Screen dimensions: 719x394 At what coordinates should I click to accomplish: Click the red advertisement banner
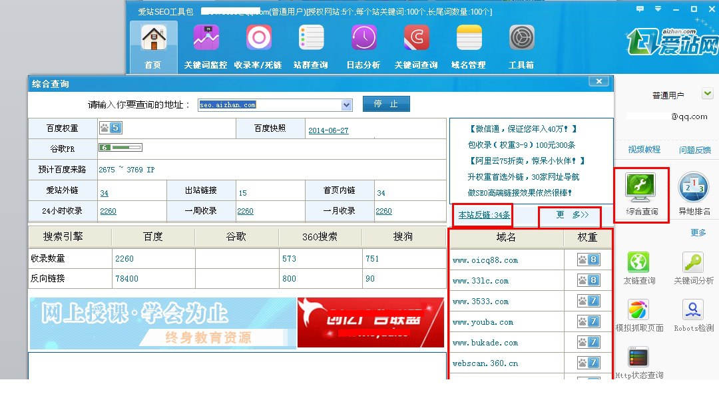371,322
